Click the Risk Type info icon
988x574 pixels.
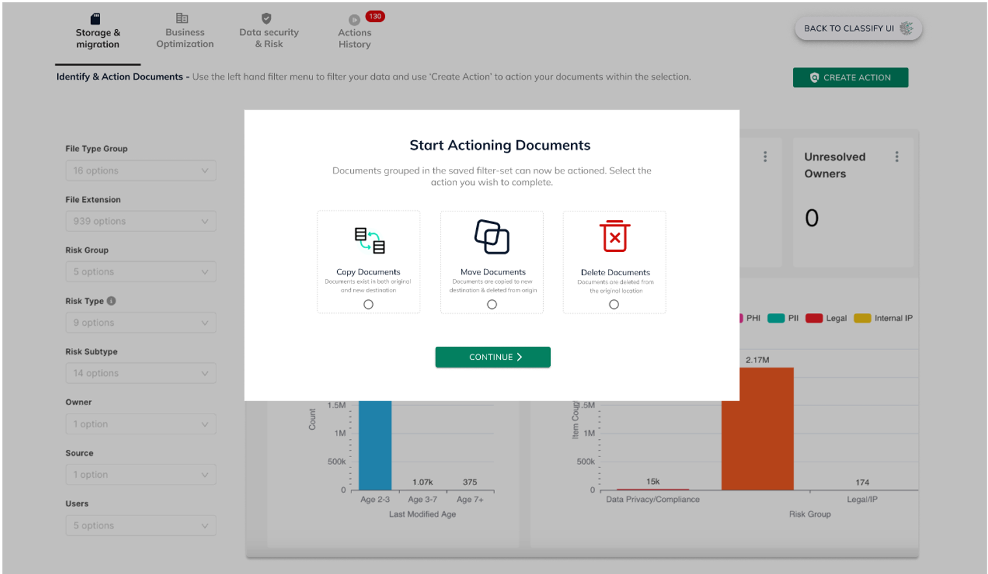[x=111, y=301]
